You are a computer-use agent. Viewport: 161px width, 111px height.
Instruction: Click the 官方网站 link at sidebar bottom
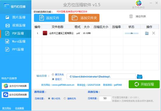[x=7, y=108]
